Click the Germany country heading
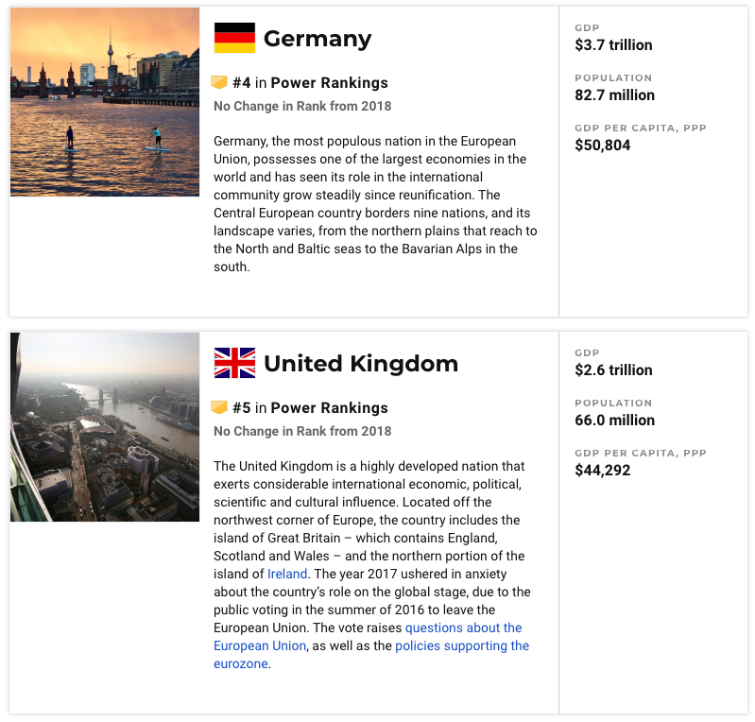The width and height of the screenshot is (755, 722). coord(317,39)
